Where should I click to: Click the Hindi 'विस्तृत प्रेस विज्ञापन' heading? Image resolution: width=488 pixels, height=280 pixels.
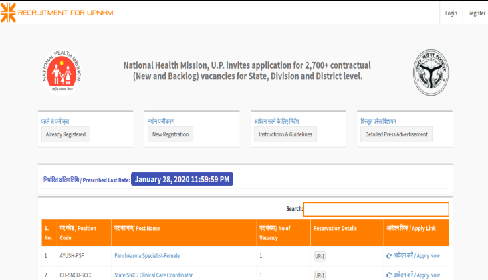click(x=378, y=121)
